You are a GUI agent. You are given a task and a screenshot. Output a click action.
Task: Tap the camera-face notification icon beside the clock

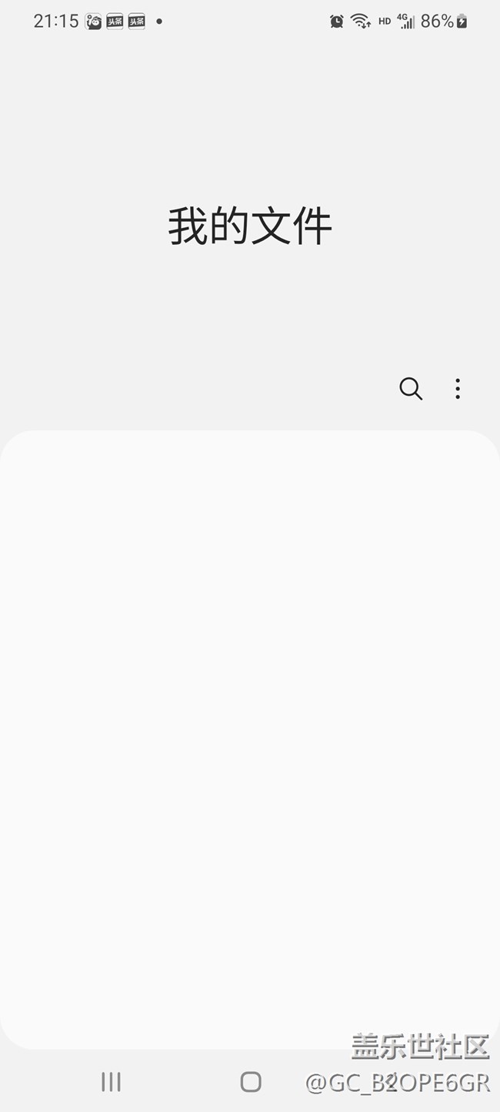pos(94,22)
